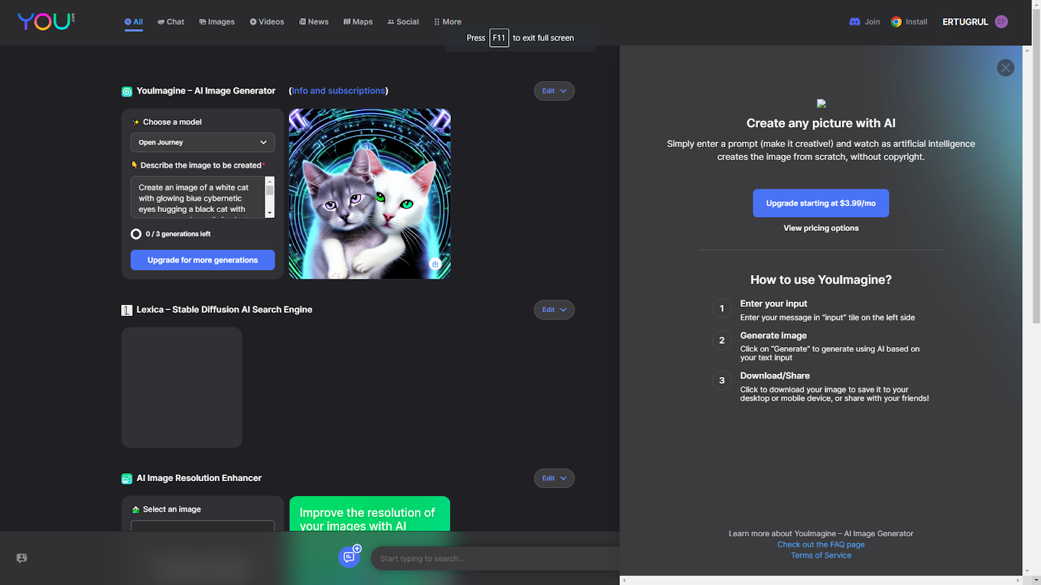
Task: Click the YOU logo in header
Action: coord(46,21)
